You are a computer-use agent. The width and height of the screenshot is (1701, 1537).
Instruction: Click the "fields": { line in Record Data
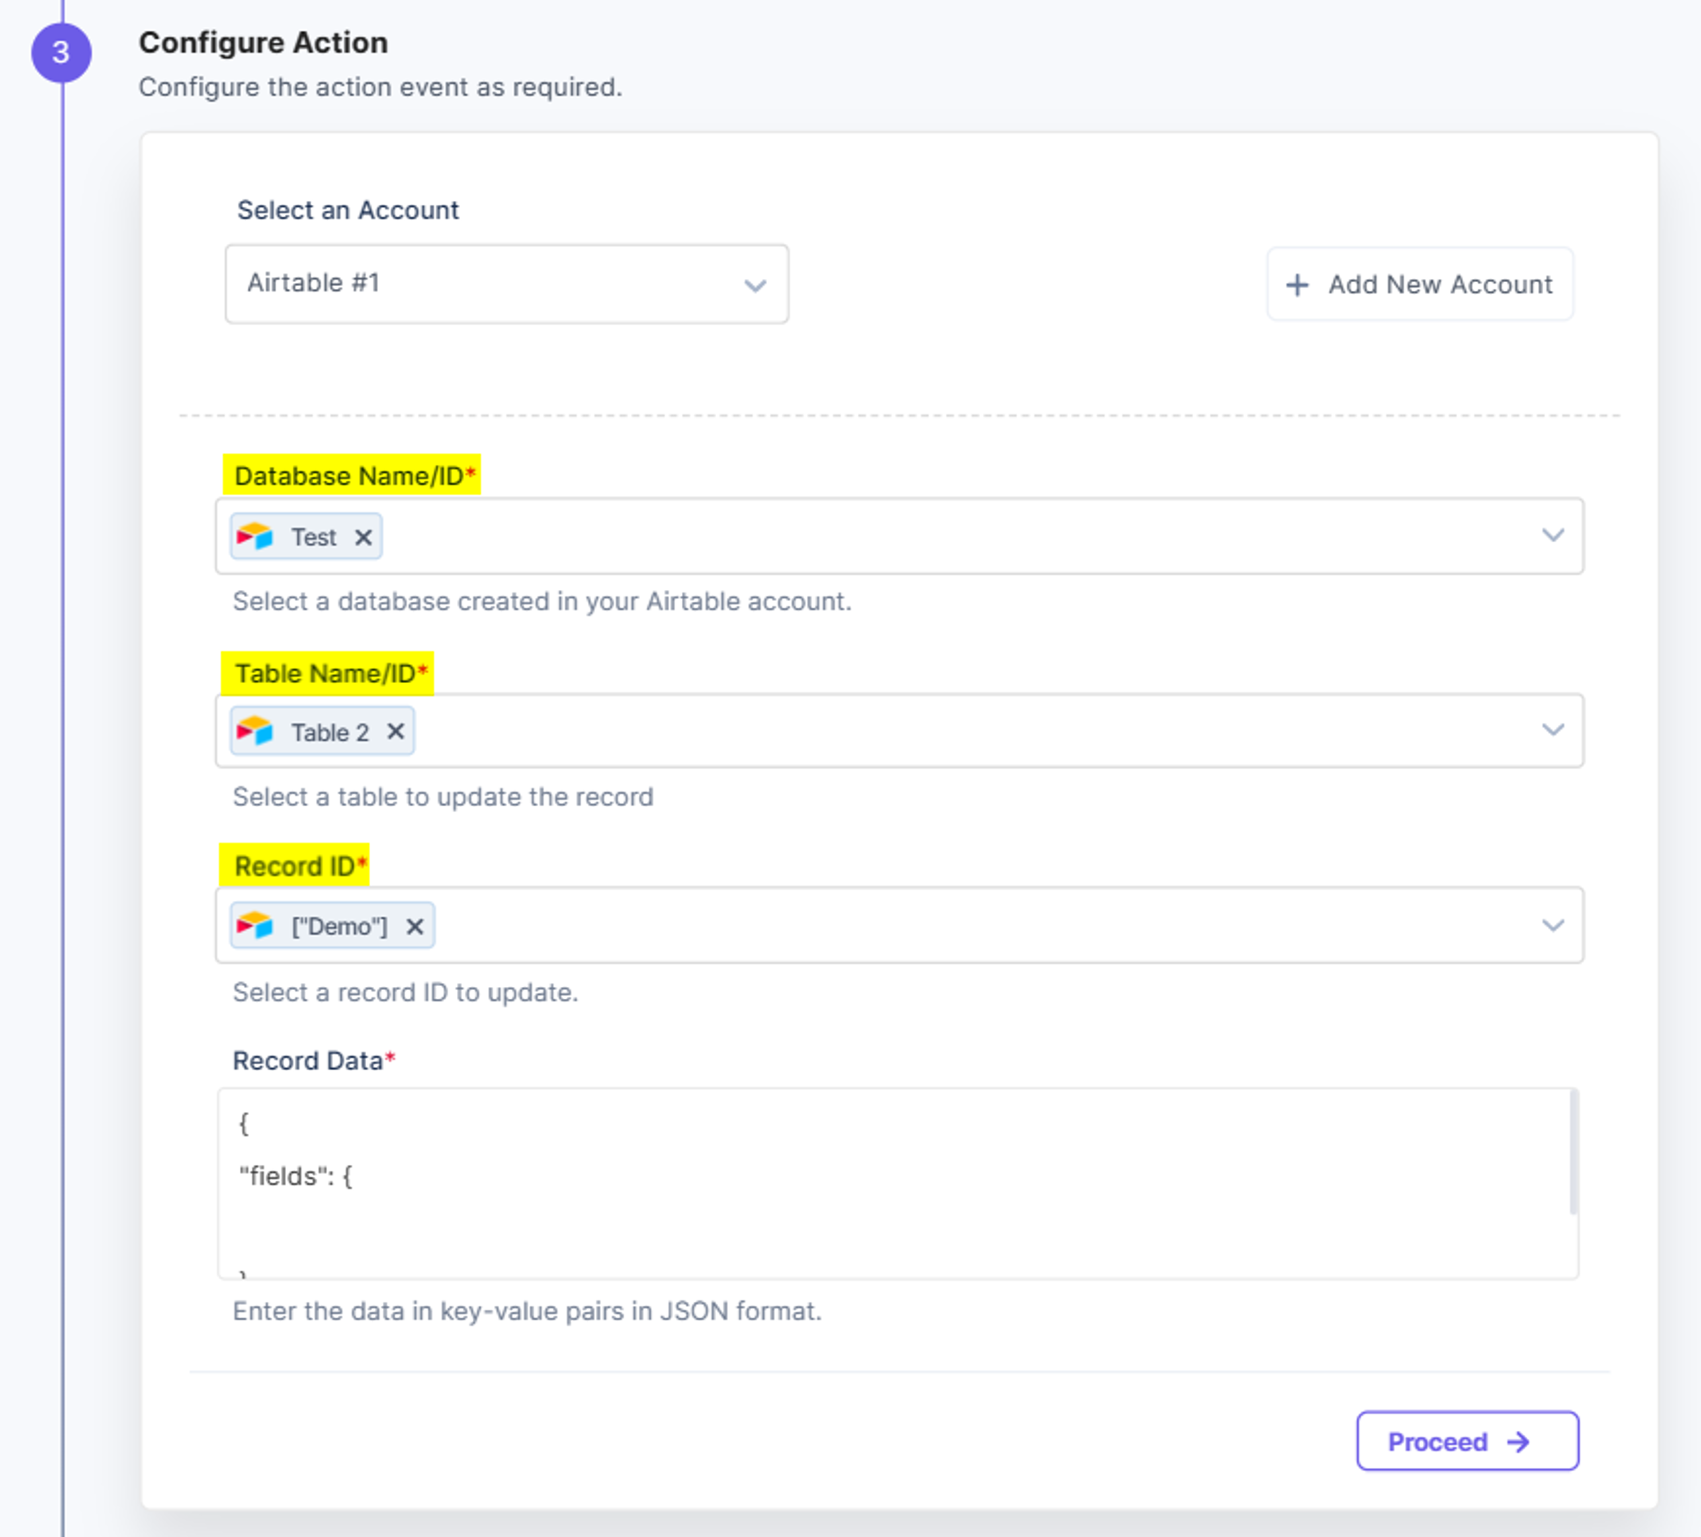tap(296, 1176)
